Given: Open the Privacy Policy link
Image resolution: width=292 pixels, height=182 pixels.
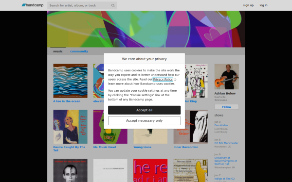Looking at the screenshot, I should point(163,79).
